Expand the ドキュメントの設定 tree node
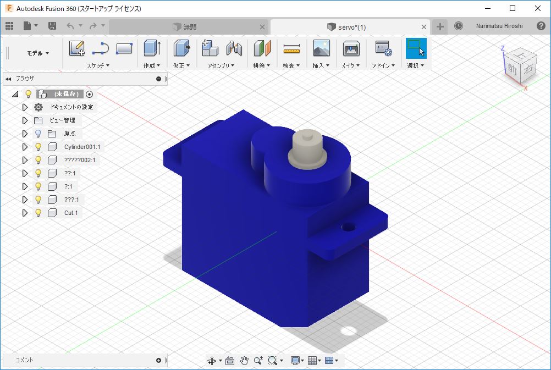 coord(24,107)
